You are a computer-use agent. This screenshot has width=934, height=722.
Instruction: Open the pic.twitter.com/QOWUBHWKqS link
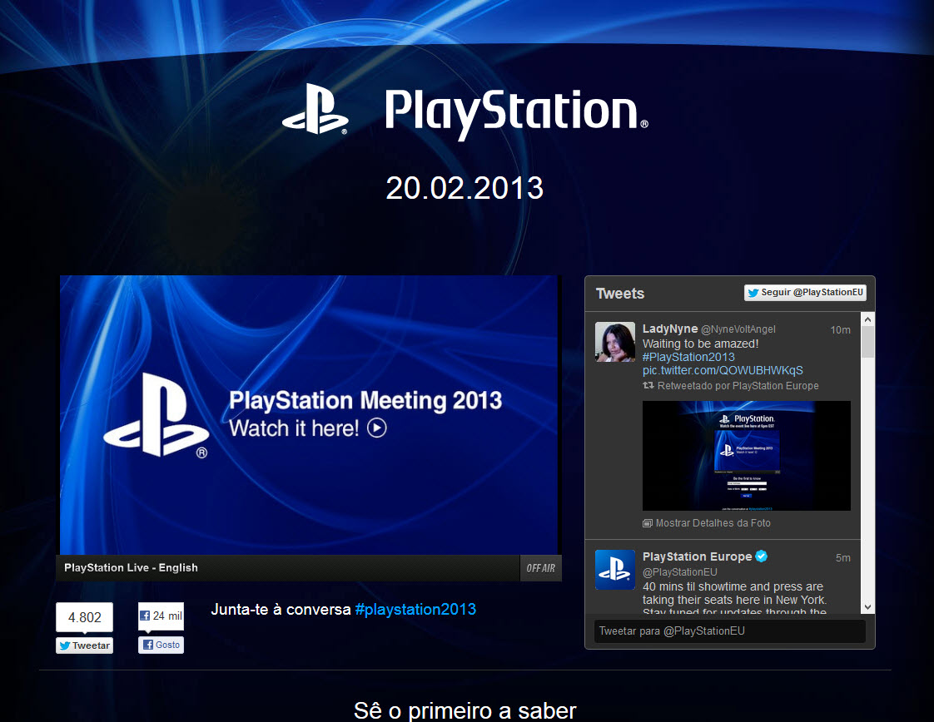[x=723, y=370]
